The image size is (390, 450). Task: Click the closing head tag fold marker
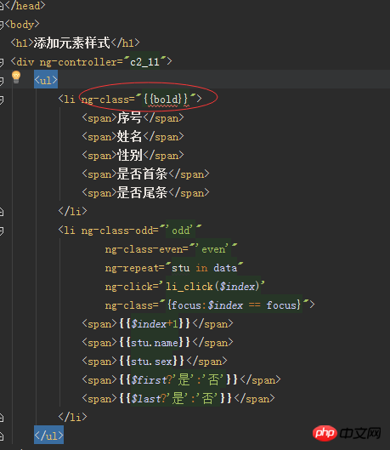tap(2, 6)
